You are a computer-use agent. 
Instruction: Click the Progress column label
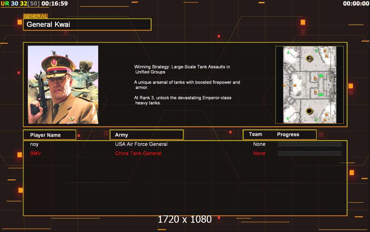coord(288,135)
